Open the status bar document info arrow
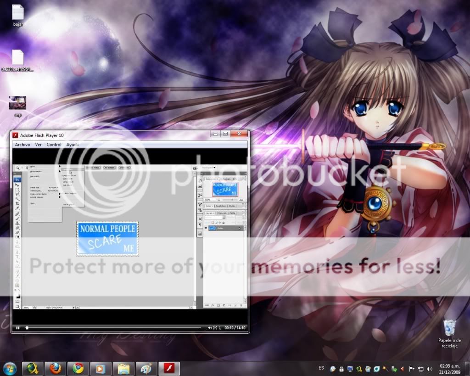This screenshot has height=376, width=470. [x=74, y=308]
